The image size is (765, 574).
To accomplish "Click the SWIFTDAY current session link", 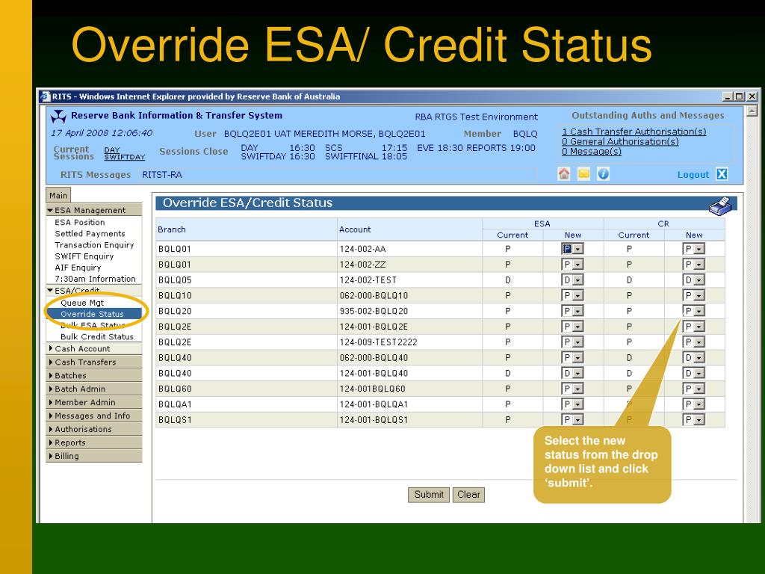I will pyautogui.click(x=125, y=157).
